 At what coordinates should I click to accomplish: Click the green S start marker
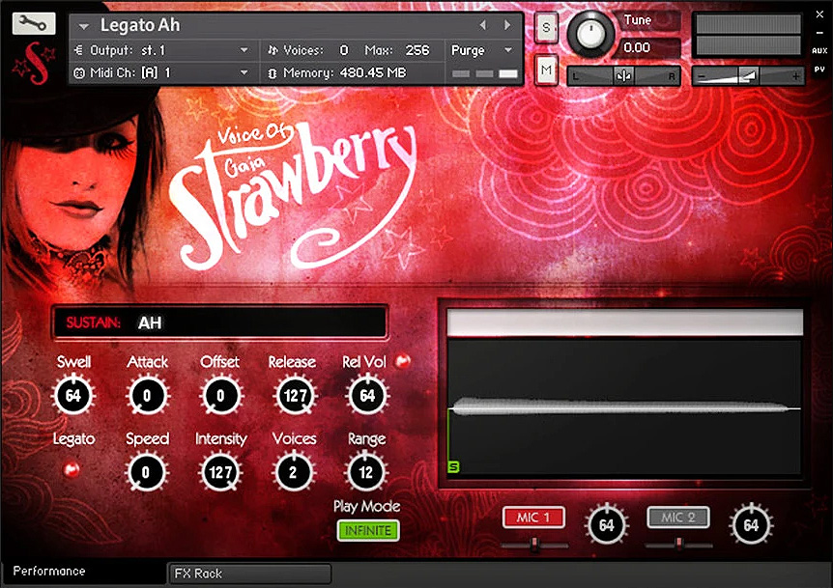coord(453,467)
